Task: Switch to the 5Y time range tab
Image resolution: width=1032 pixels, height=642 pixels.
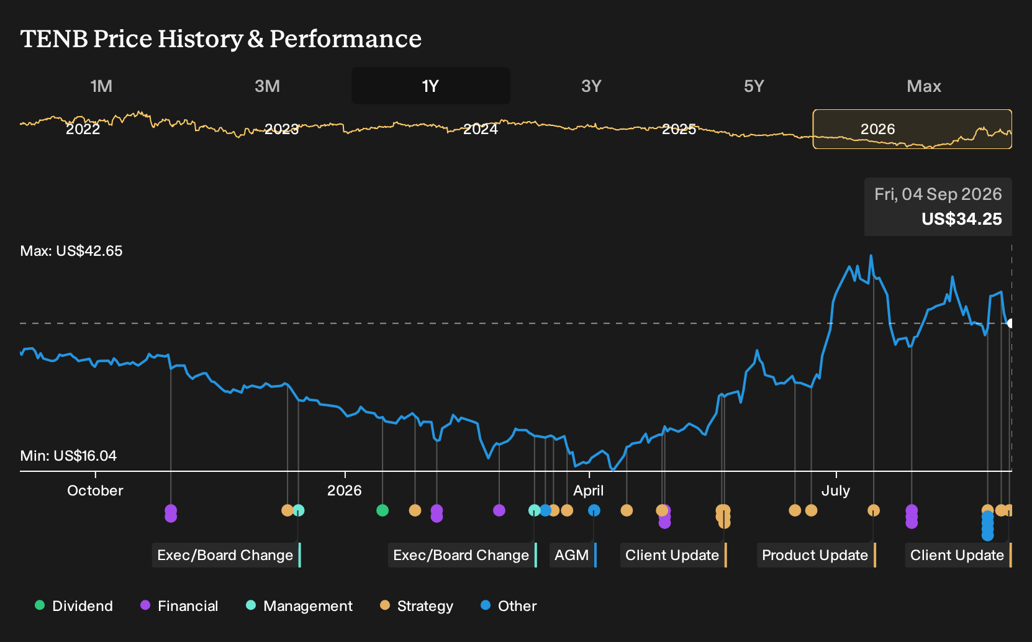Action: (x=754, y=86)
